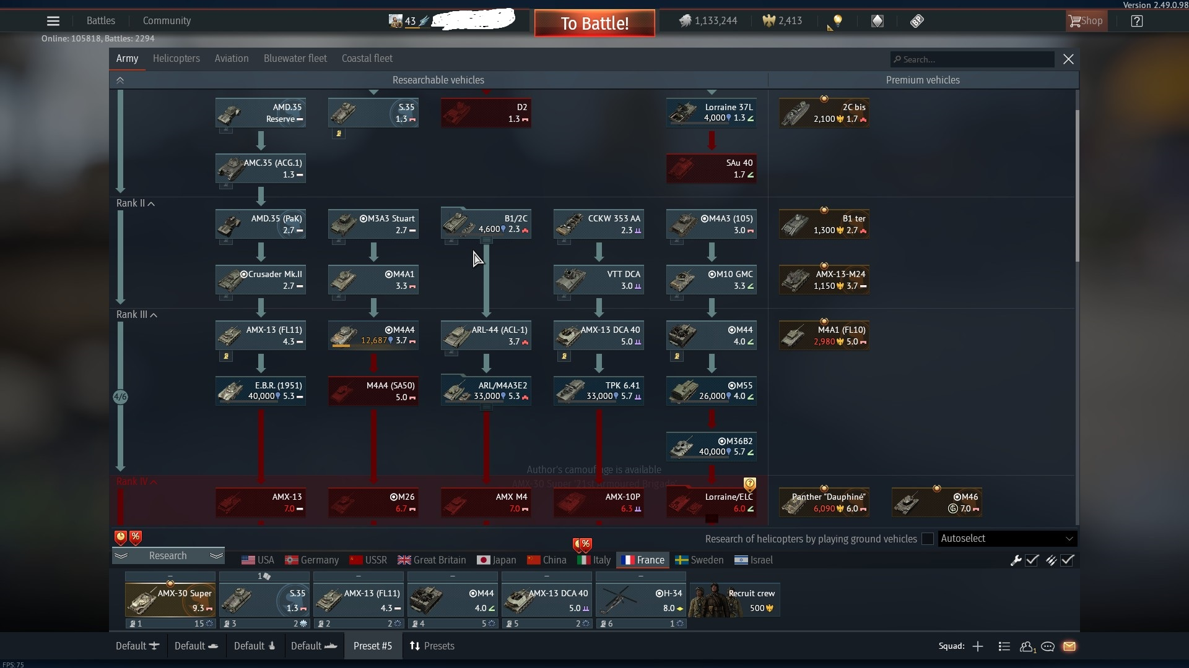The height and width of the screenshot is (668, 1189).
Task: Open the friends contacts icon
Action: click(x=1027, y=646)
